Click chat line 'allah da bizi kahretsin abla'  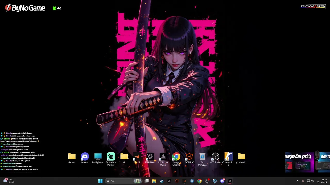[x=26, y=158]
